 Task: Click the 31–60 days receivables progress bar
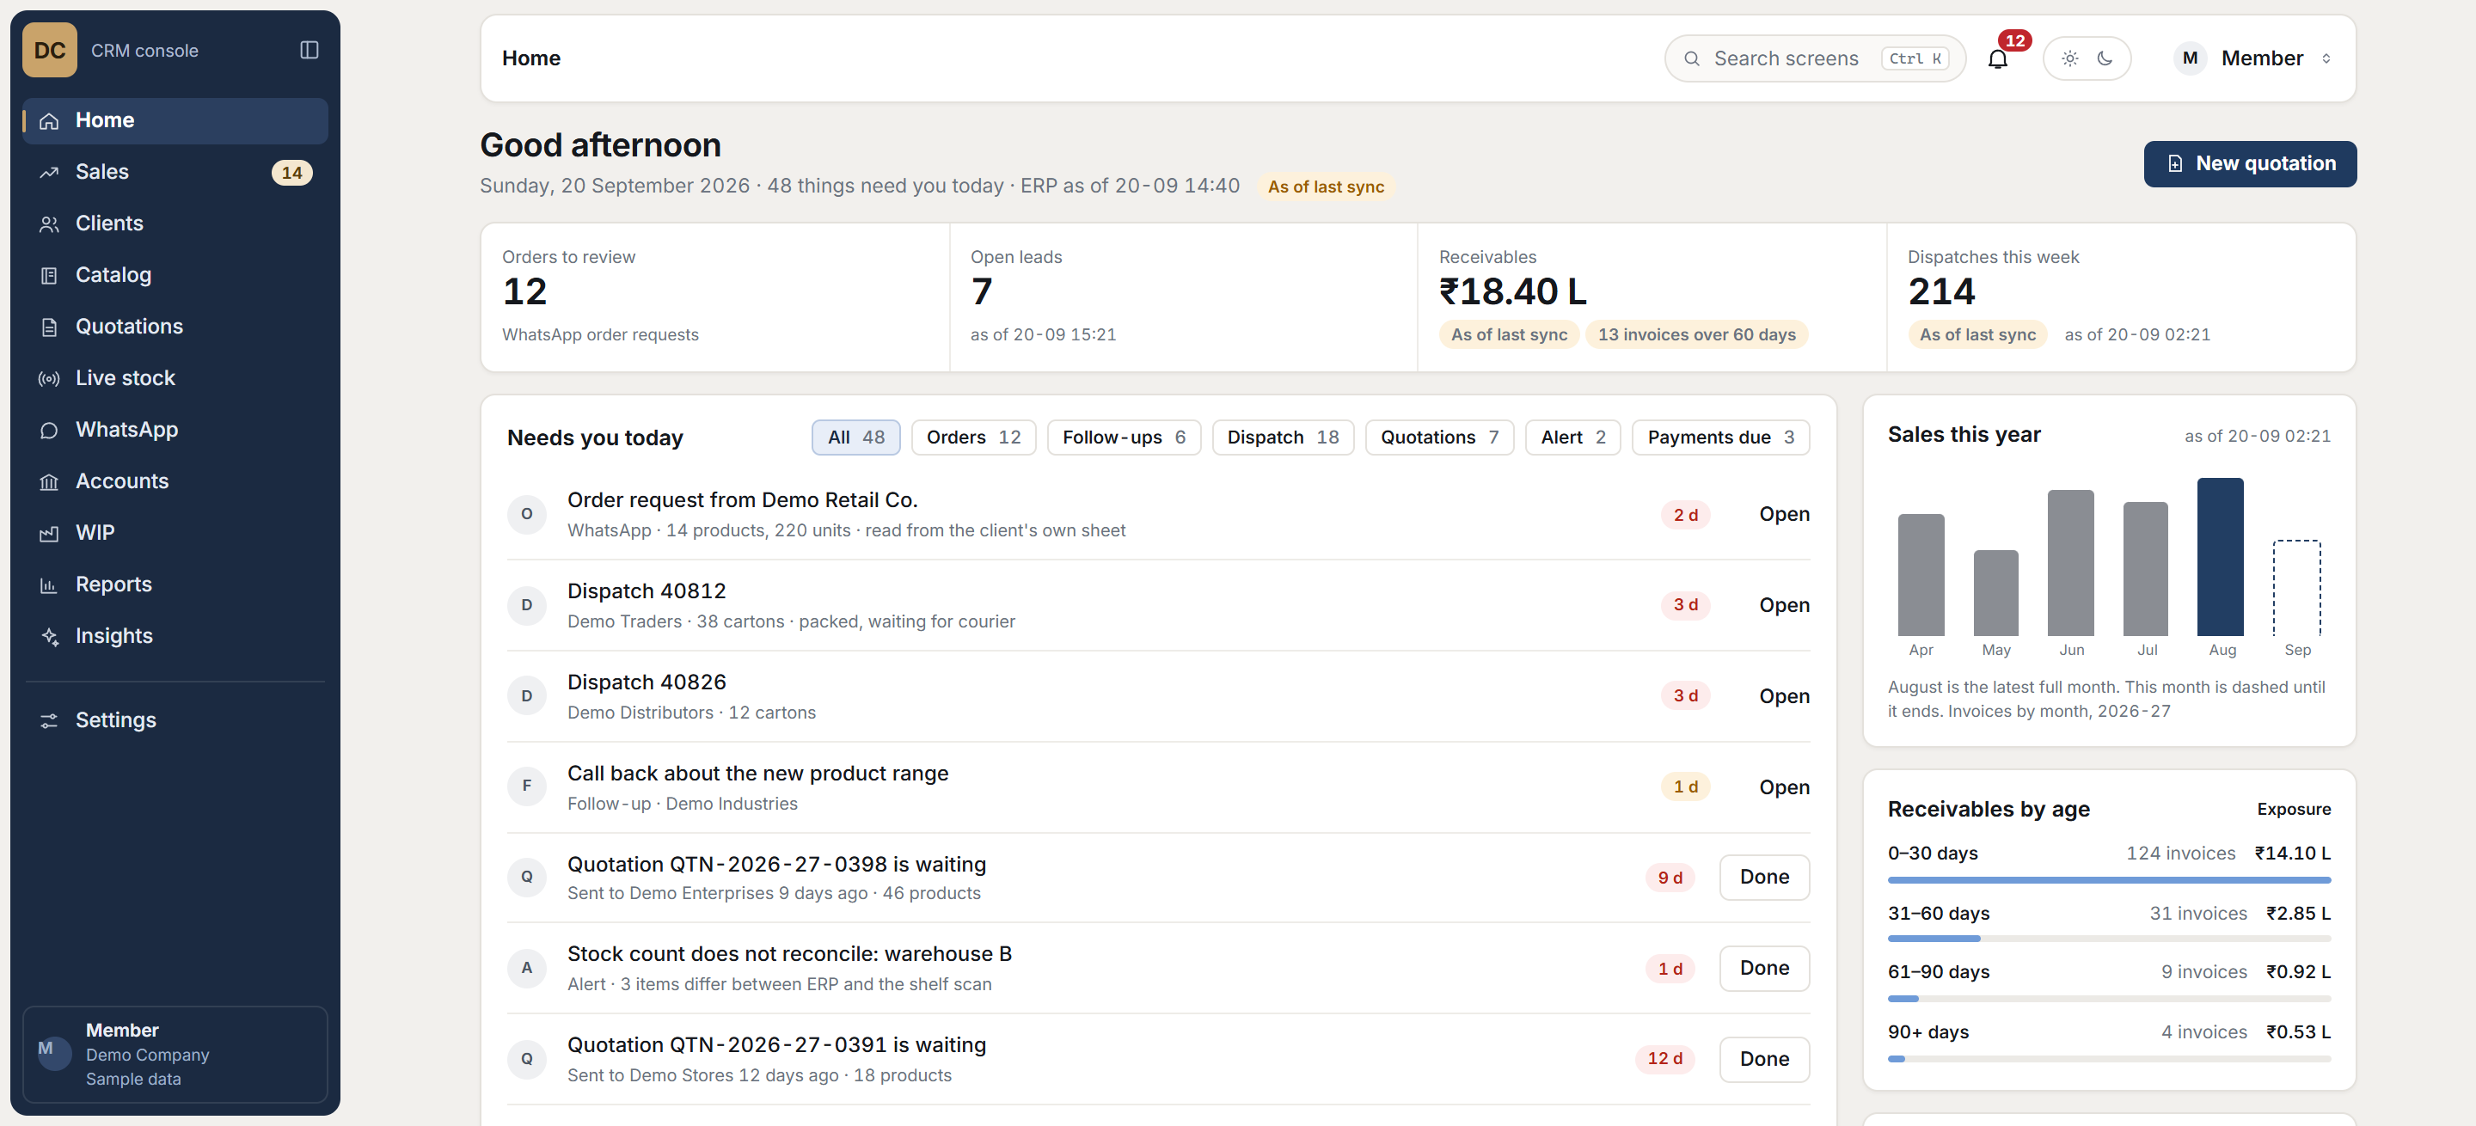coord(2108,939)
